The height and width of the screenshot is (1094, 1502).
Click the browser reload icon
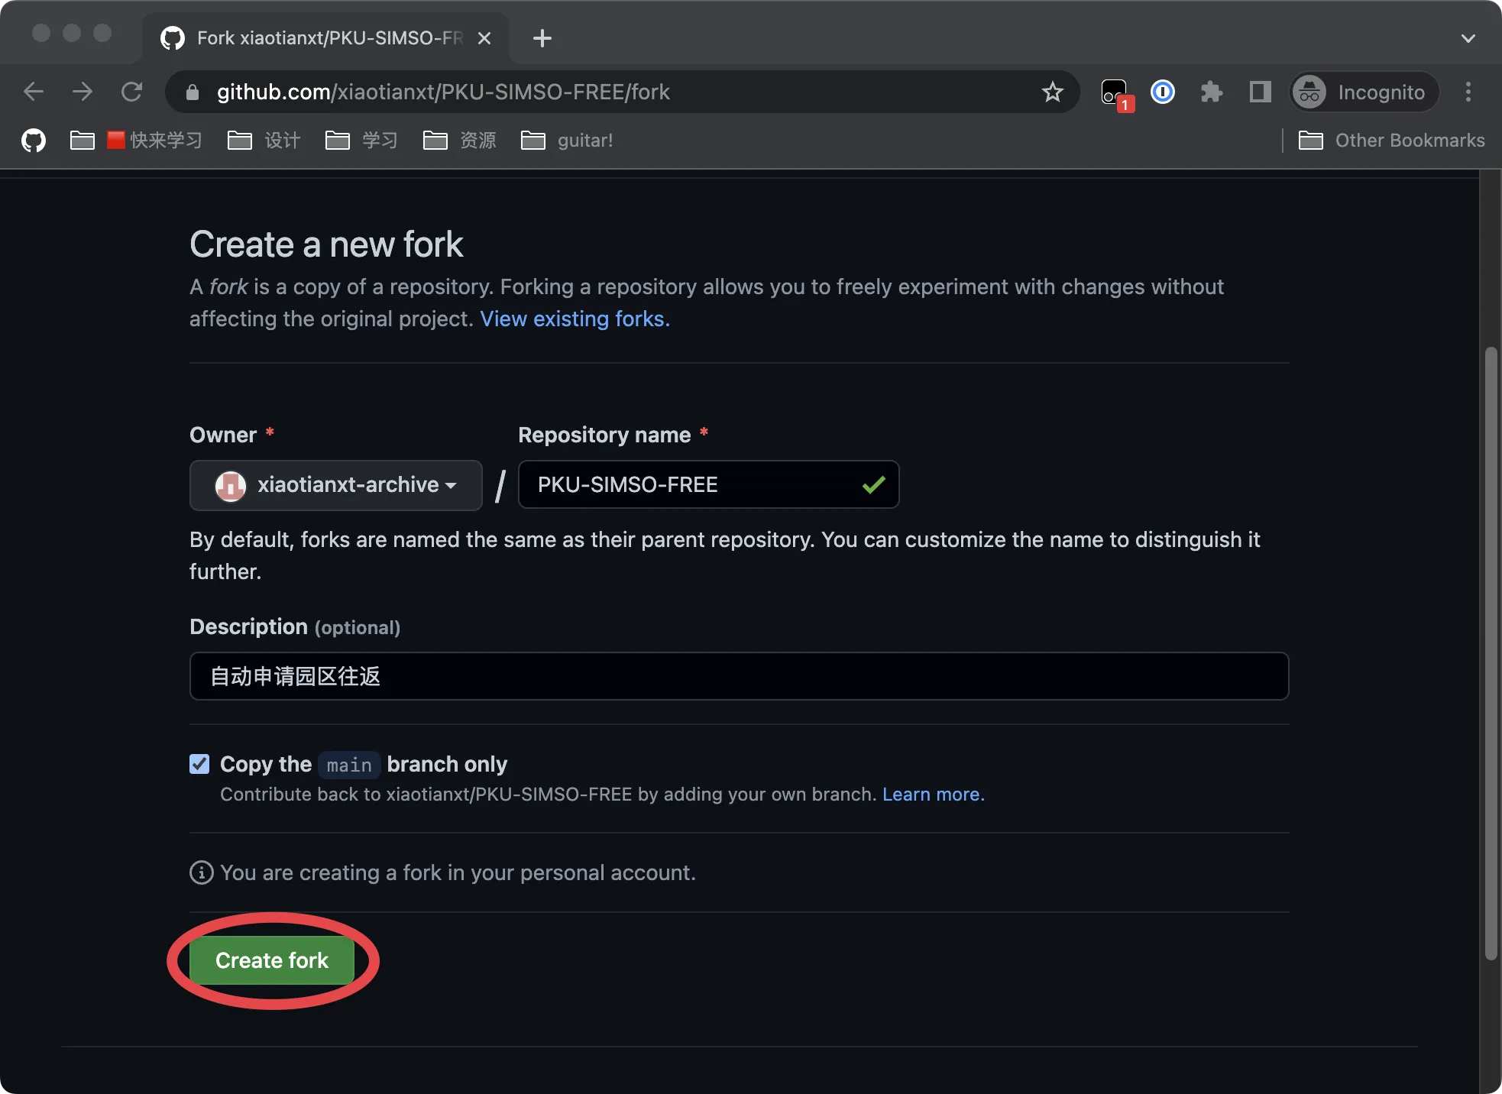click(x=131, y=90)
